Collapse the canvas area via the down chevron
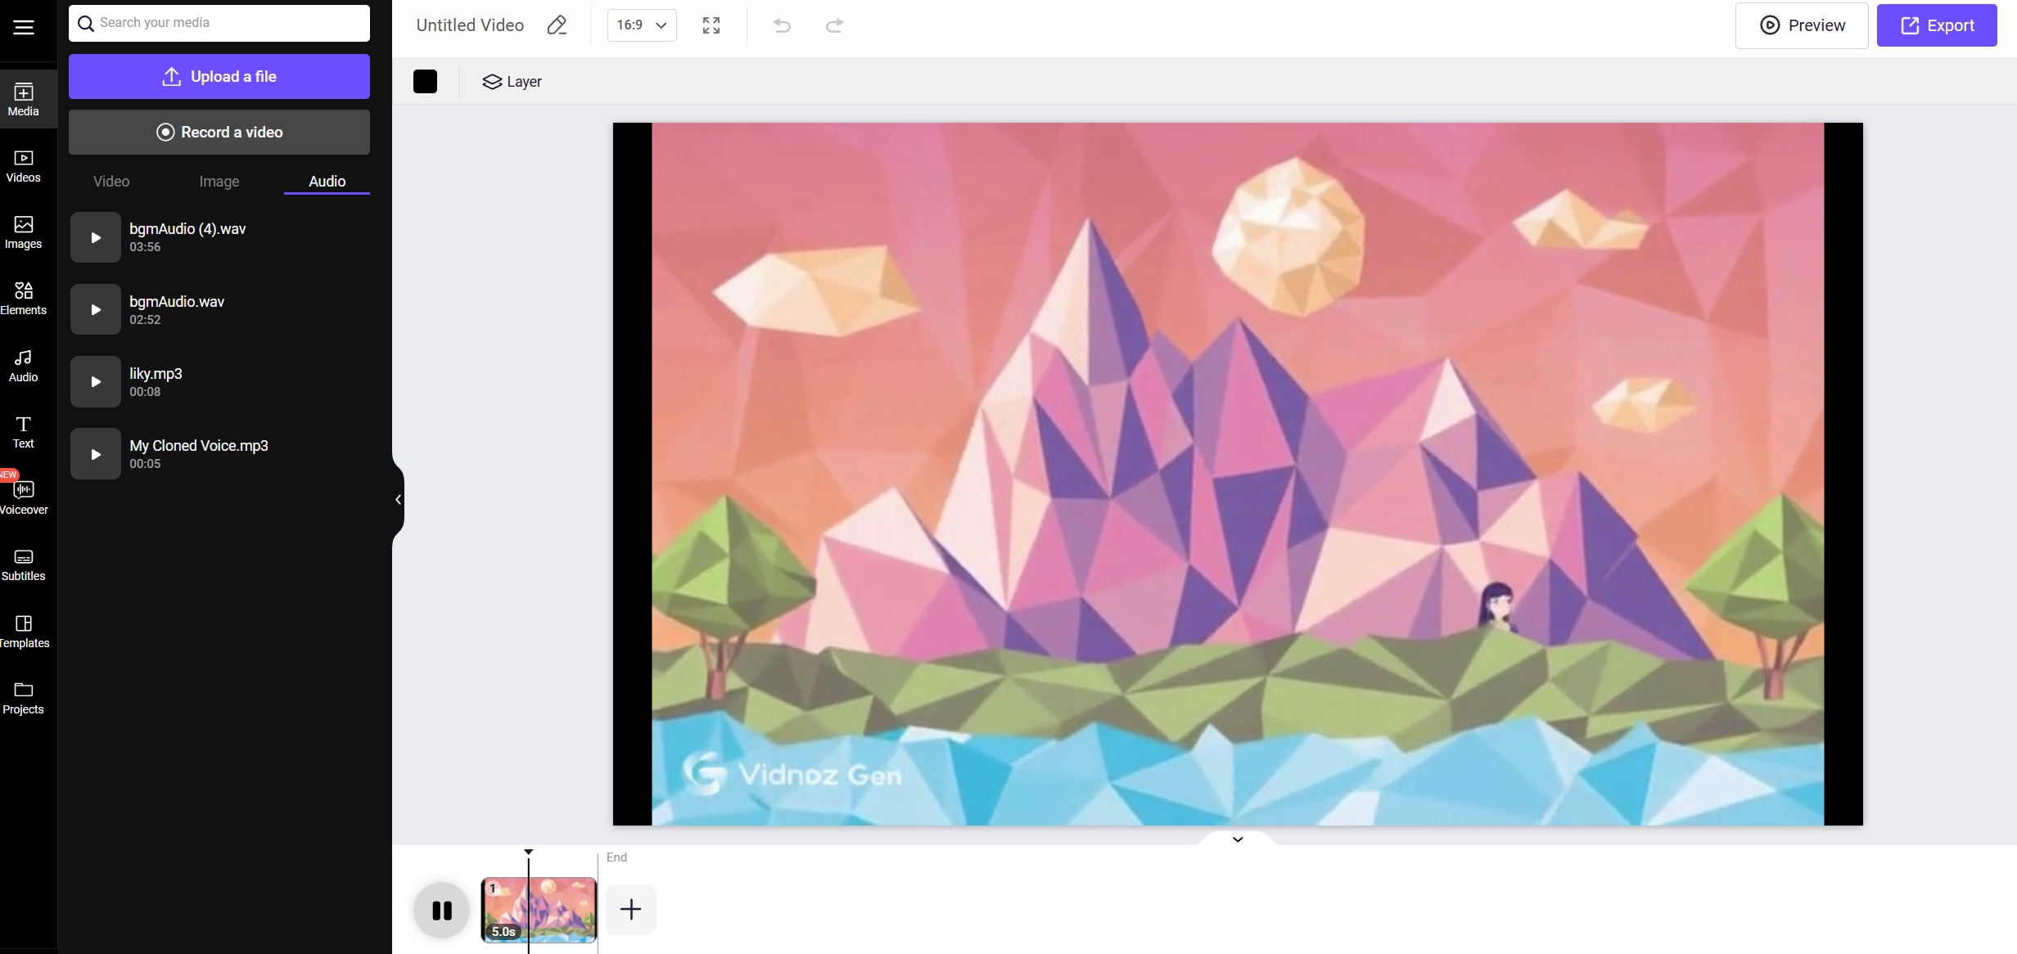This screenshot has width=2017, height=954. (1237, 839)
